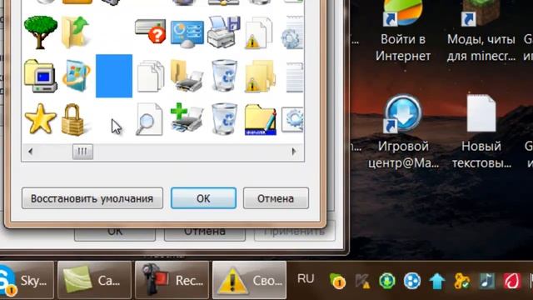Select the blue control panel settings icon
Viewport: 533px width, 300px height.
coord(187,33)
